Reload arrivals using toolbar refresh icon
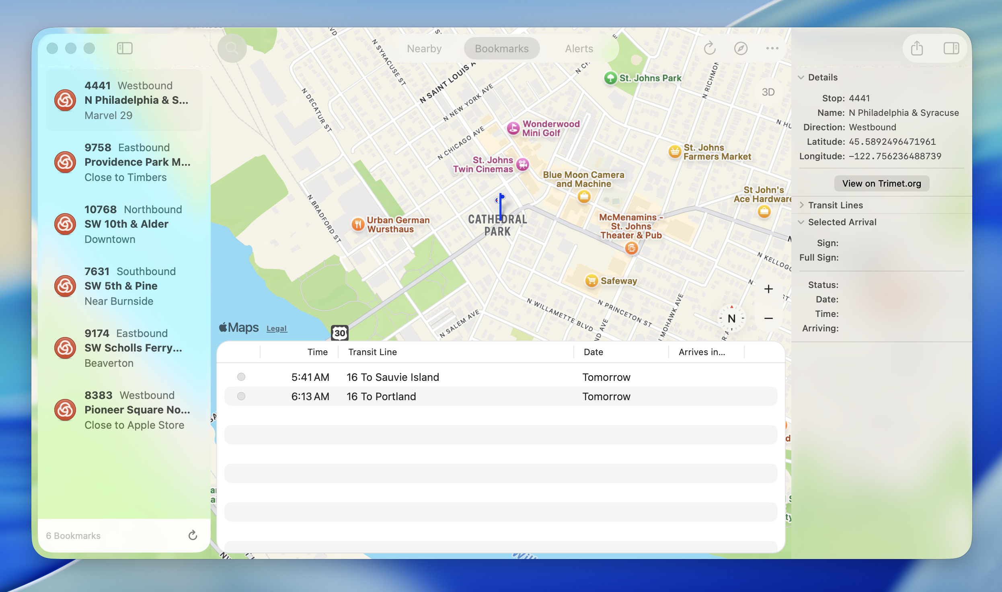 tap(710, 48)
